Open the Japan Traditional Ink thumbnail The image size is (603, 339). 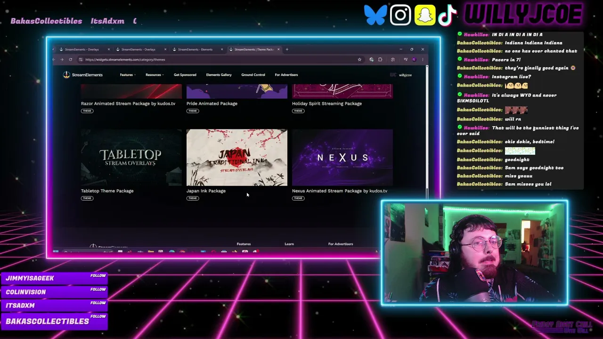tap(237, 157)
